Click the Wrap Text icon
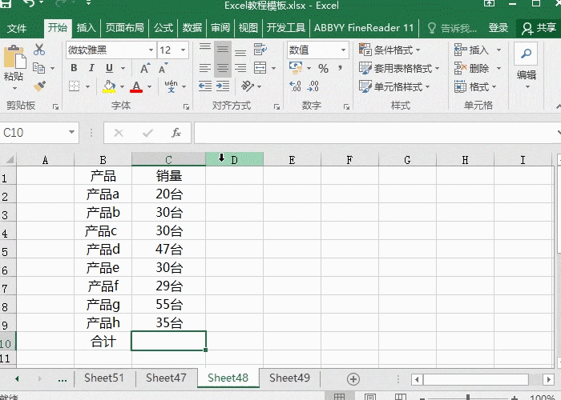561x400 pixels. point(260,50)
